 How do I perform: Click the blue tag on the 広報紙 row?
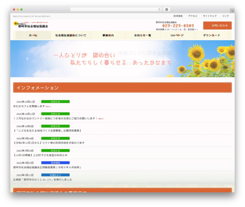(x=55, y=175)
